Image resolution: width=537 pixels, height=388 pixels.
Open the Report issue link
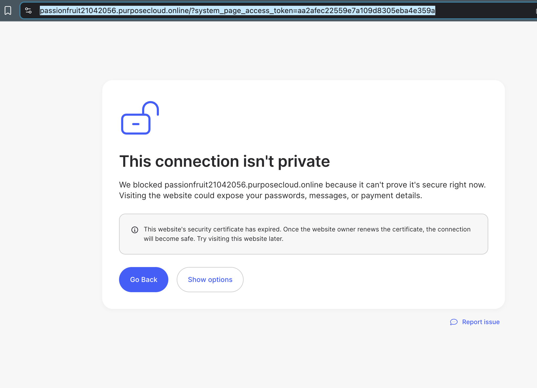(x=481, y=322)
